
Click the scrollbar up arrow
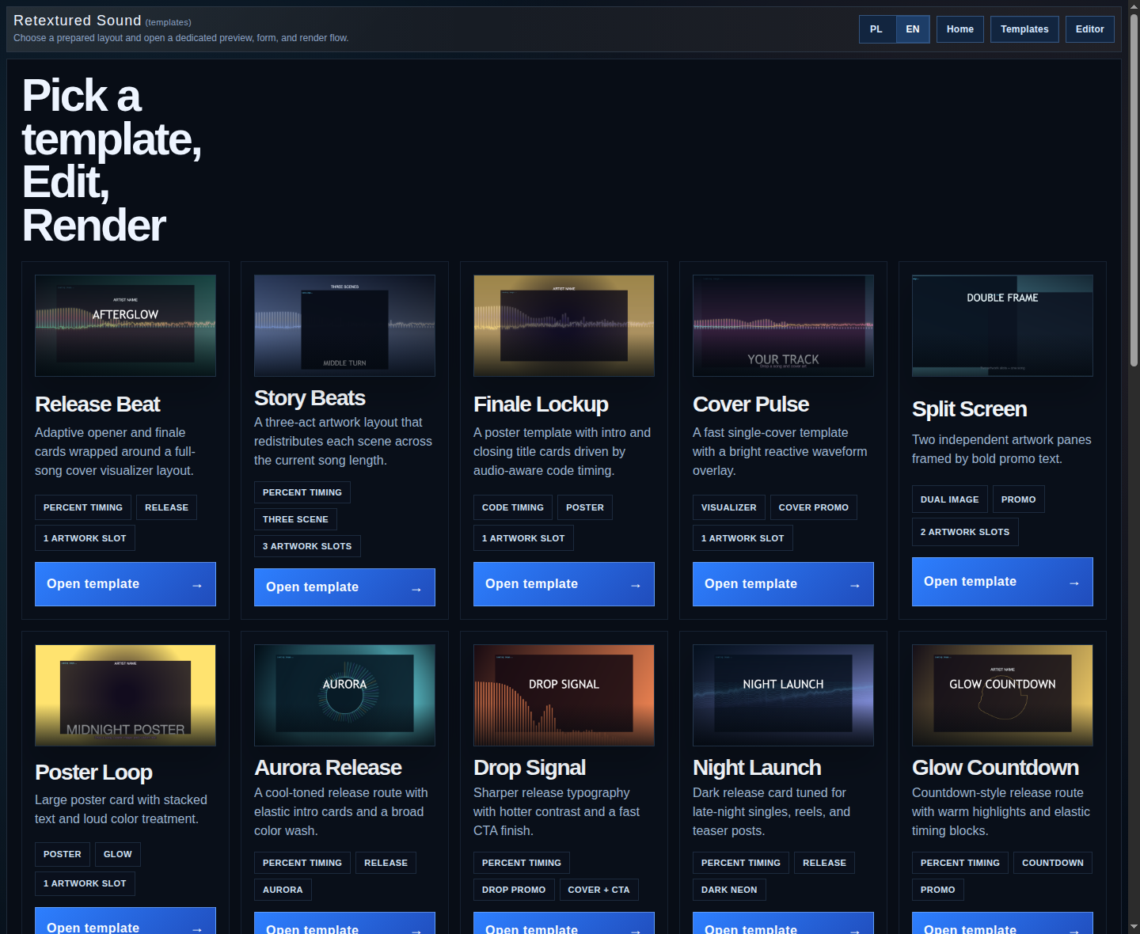(x=1134, y=6)
